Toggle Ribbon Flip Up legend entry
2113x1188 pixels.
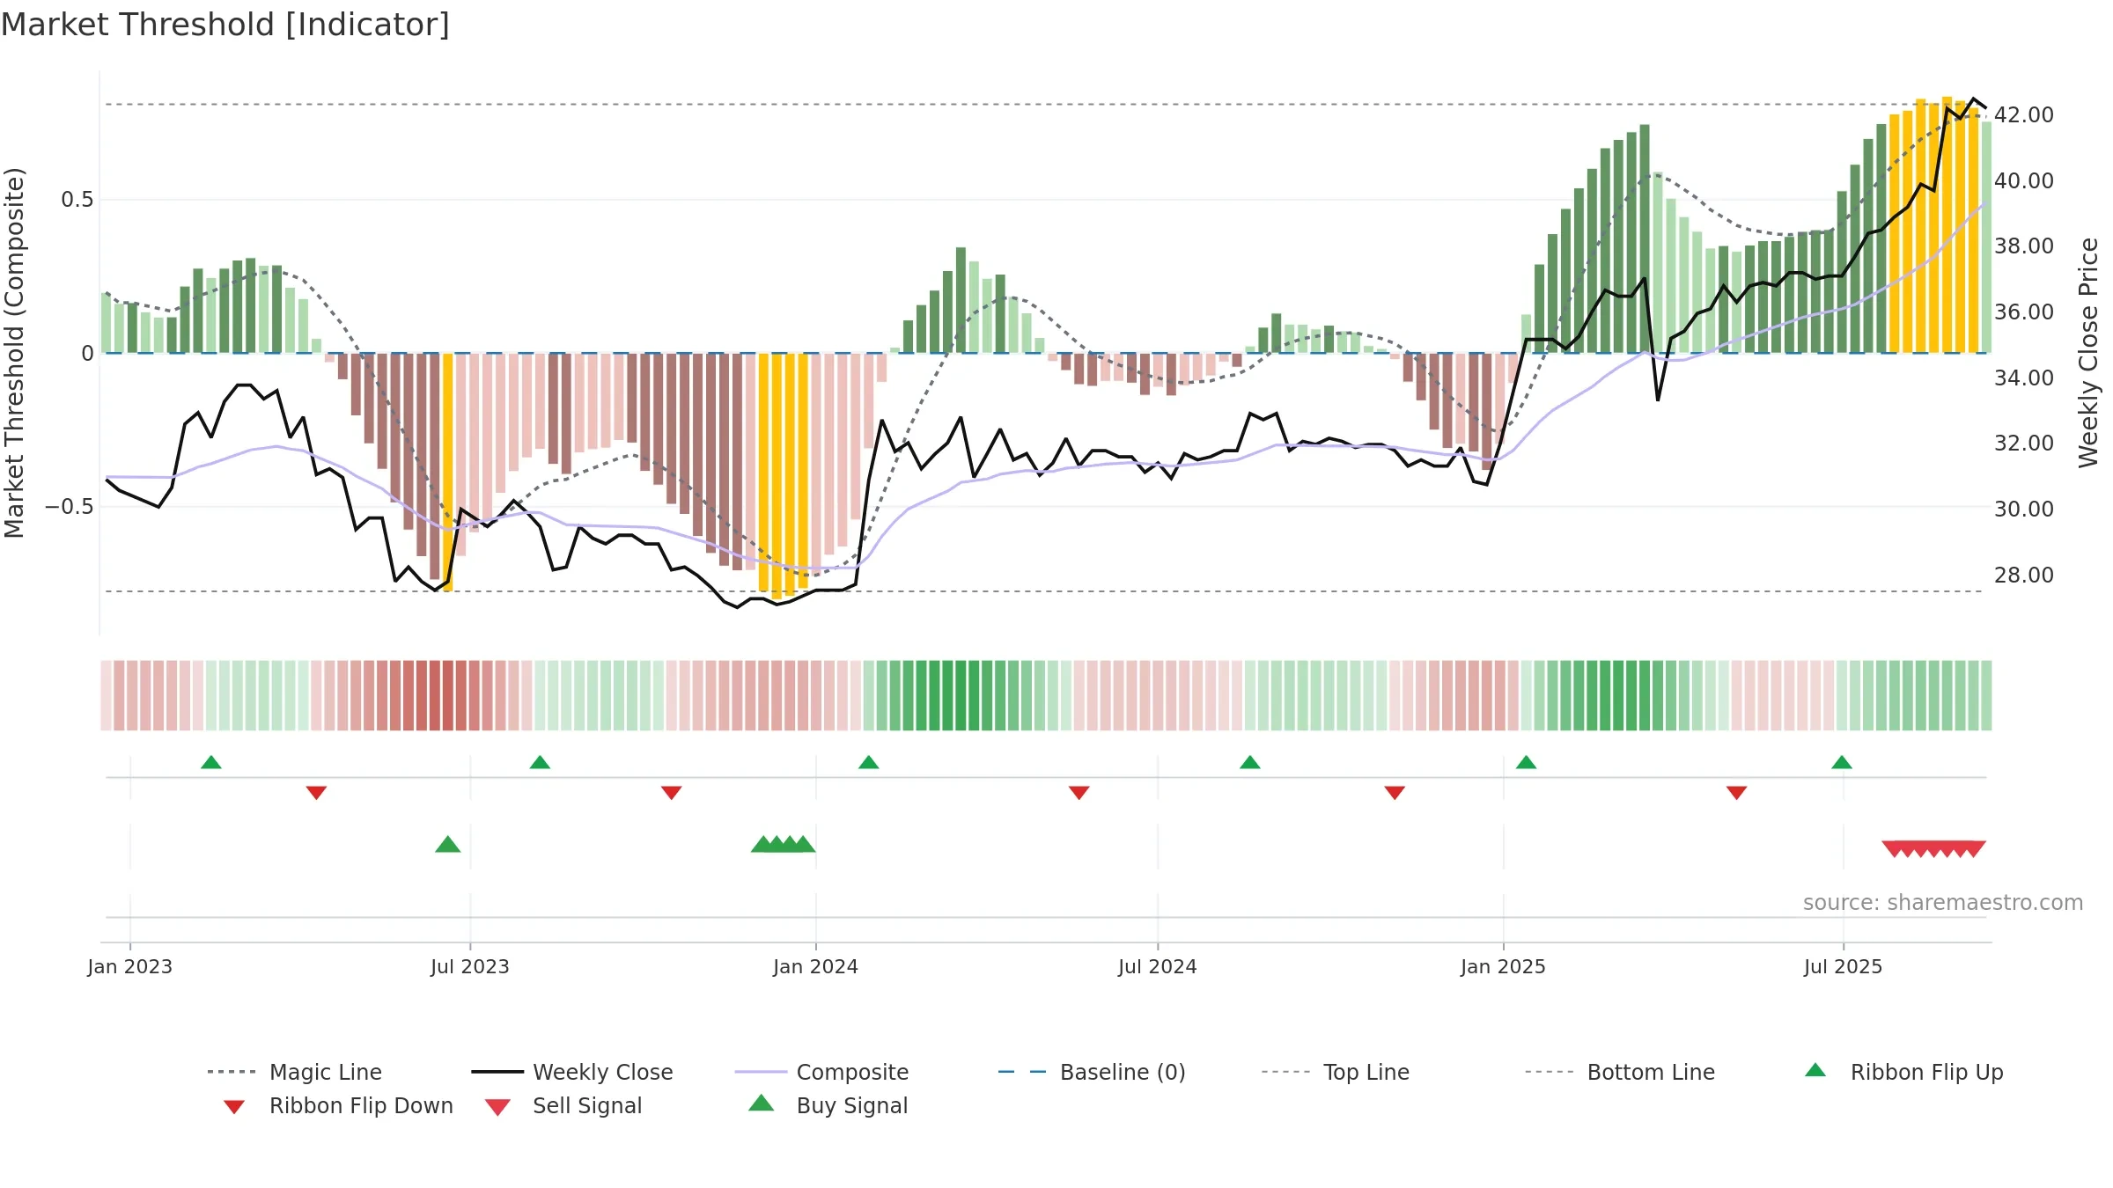(1903, 1072)
